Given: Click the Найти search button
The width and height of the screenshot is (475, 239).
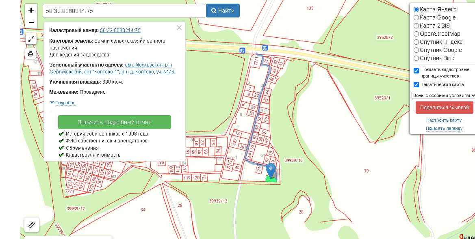Looking at the screenshot, I should (223, 11).
